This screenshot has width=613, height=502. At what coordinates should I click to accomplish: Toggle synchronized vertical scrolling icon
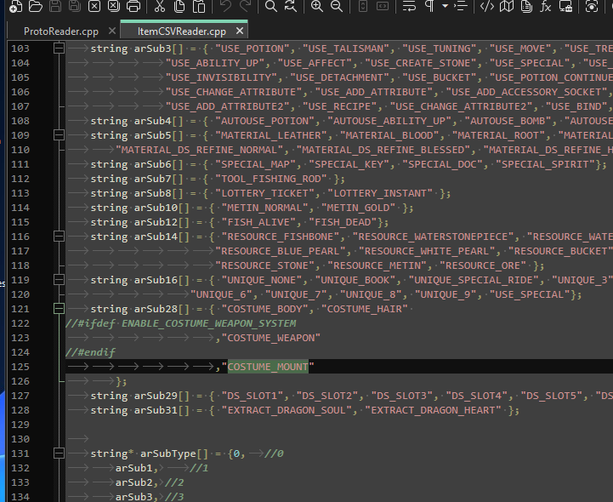[363, 6]
